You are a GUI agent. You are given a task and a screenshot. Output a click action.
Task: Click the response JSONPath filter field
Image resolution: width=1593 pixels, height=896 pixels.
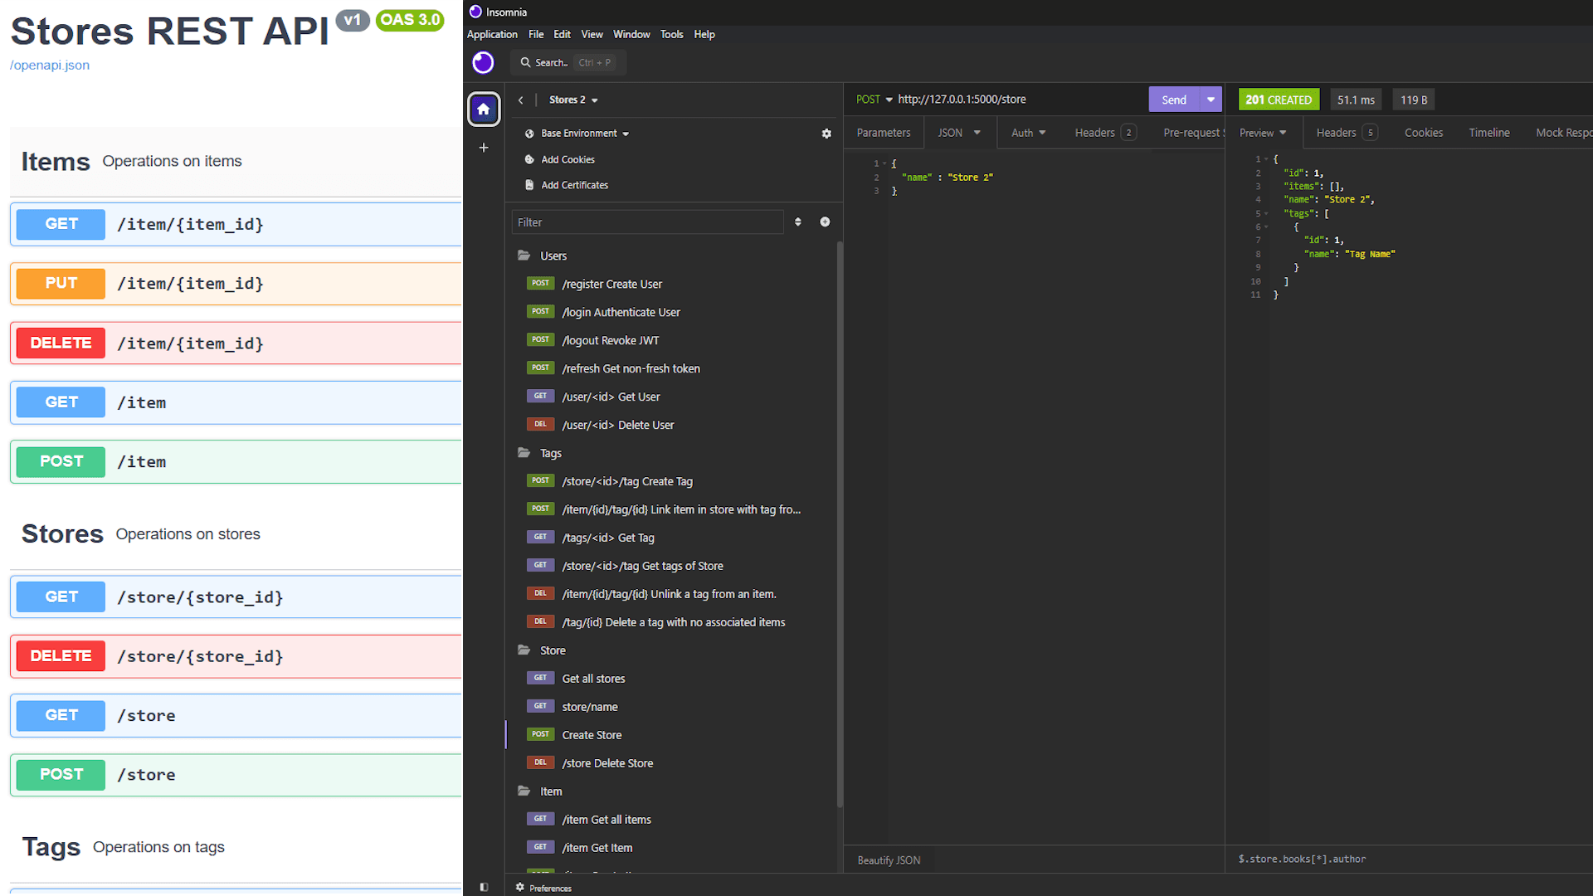1410,859
